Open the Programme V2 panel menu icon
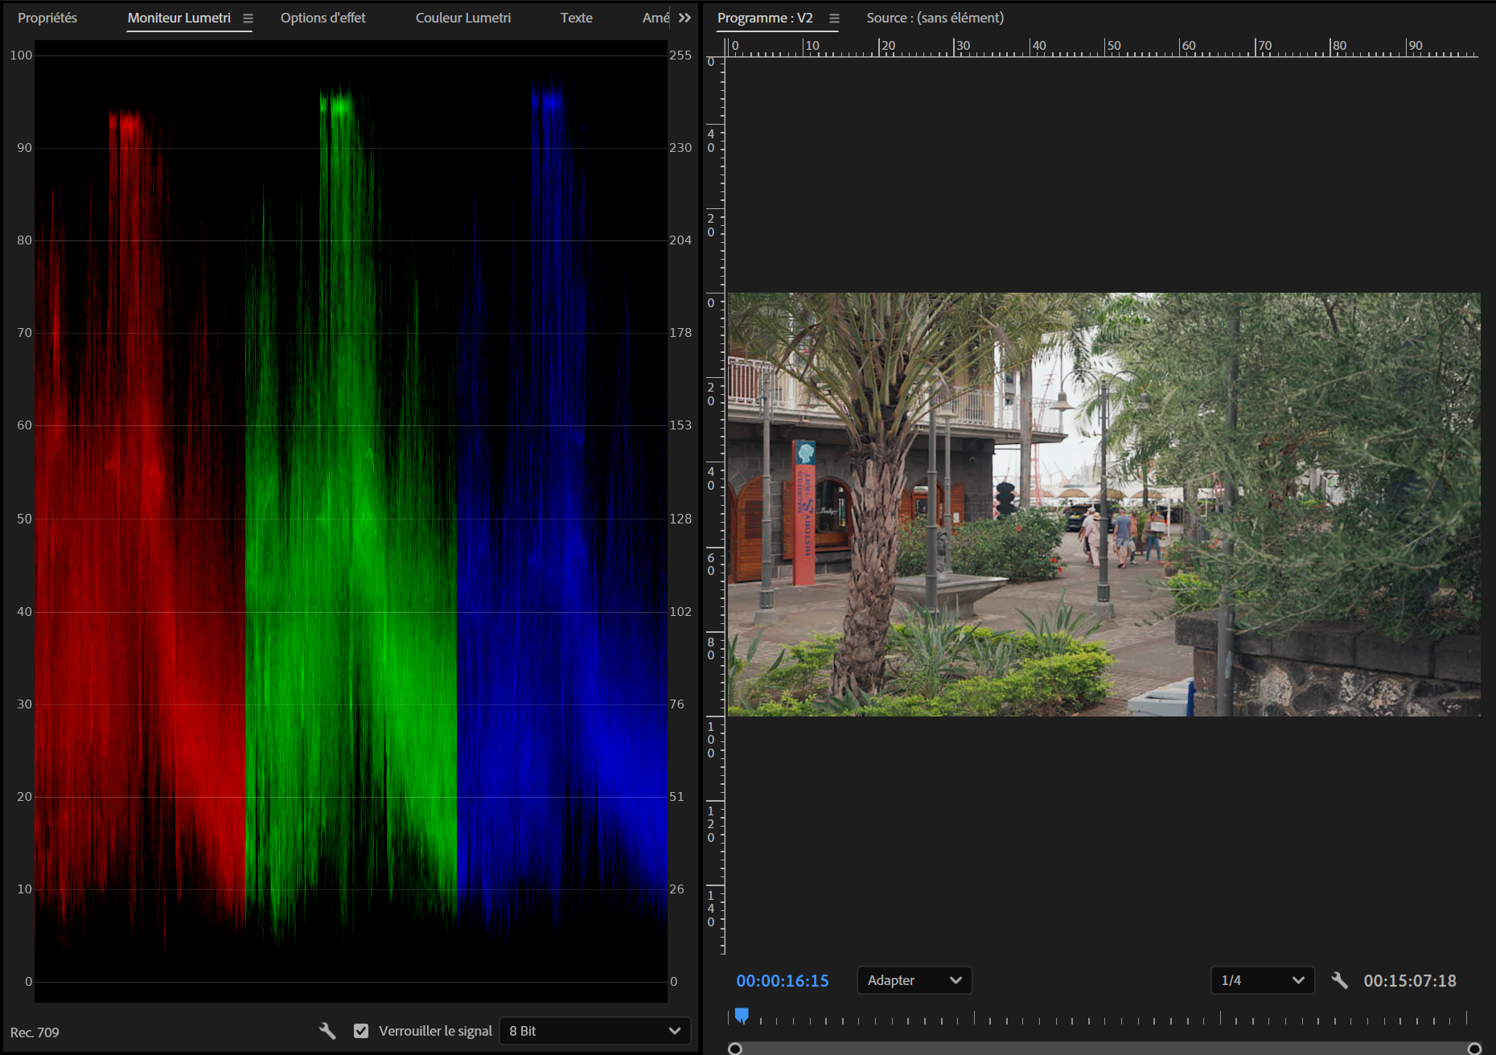The width and height of the screenshot is (1496, 1055). coord(834,18)
